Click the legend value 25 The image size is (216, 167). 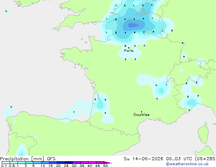pyautogui.click(x=66, y=166)
